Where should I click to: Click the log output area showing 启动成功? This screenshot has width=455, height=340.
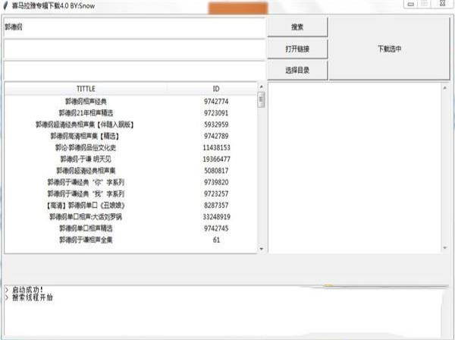[x=220, y=311]
